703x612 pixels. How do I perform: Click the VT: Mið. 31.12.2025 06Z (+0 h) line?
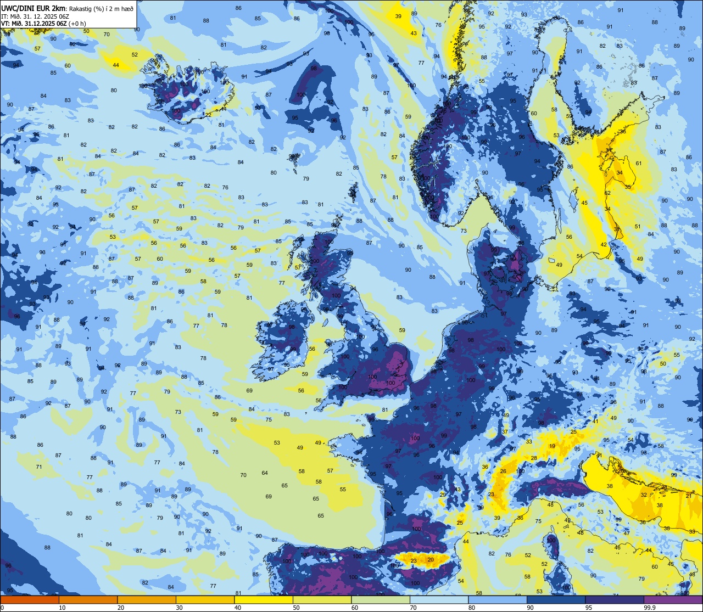click(44, 24)
